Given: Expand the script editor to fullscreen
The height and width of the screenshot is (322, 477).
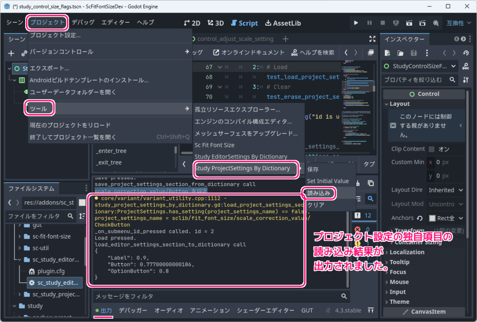Looking at the screenshot, I should pos(371,39).
